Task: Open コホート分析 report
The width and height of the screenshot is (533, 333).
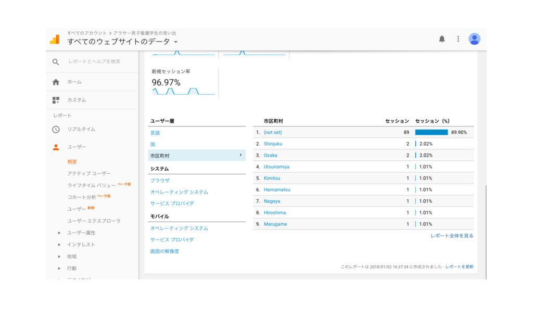Action: pyautogui.click(x=82, y=197)
